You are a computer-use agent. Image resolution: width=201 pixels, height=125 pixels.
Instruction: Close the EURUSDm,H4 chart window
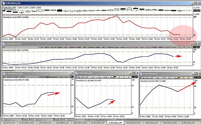tap(200, 73)
